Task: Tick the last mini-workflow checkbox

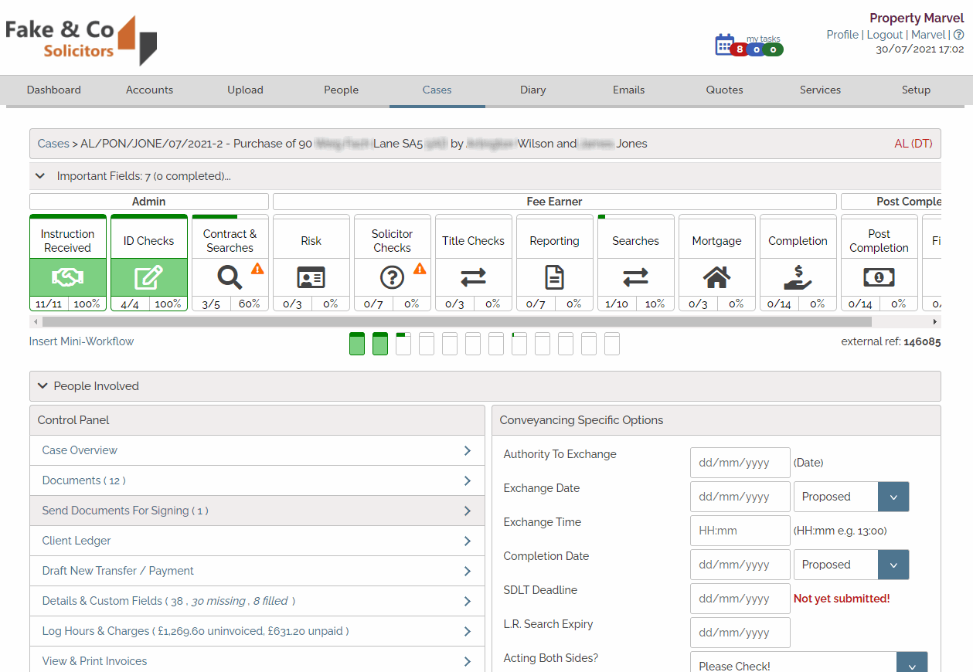Action: tap(612, 344)
